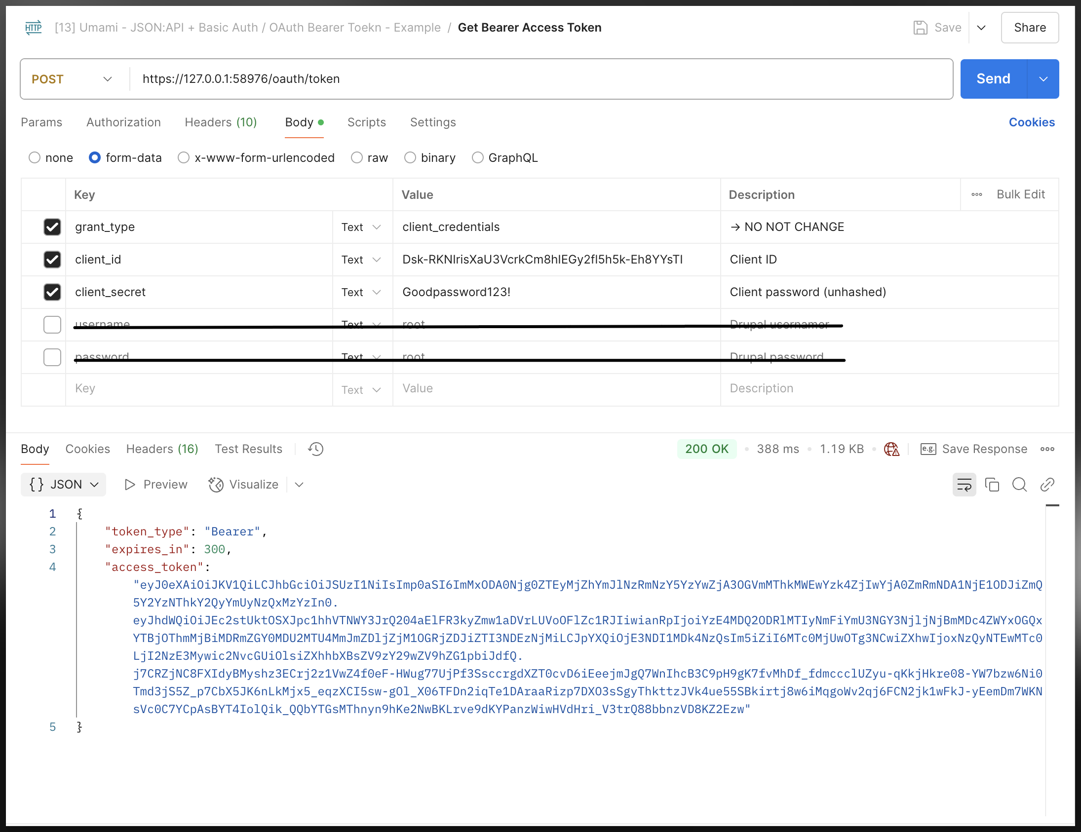Image resolution: width=1081 pixels, height=832 pixels.
Task: Enable the username row checkbox
Action: coord(52,325)
